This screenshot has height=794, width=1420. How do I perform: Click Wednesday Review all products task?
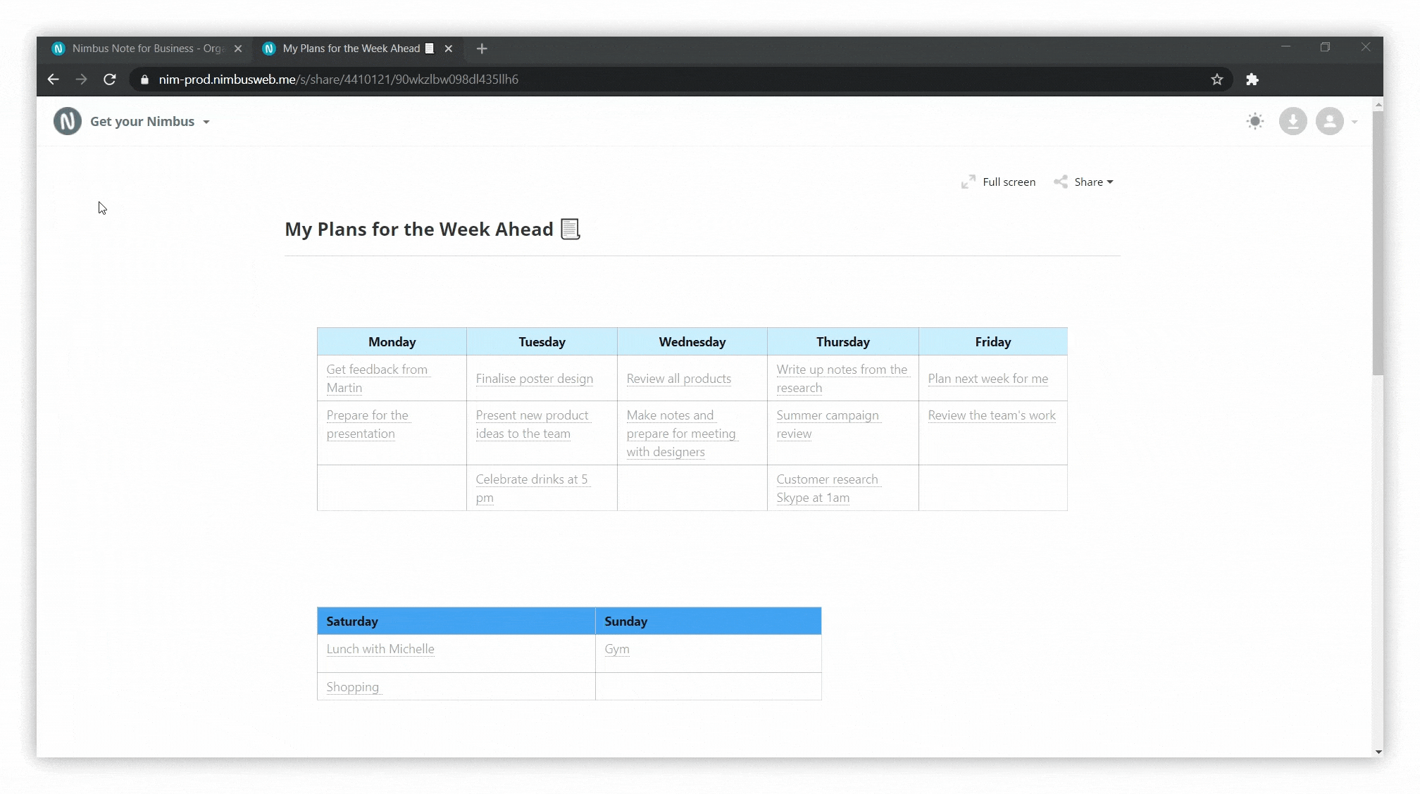click(678, 378)
